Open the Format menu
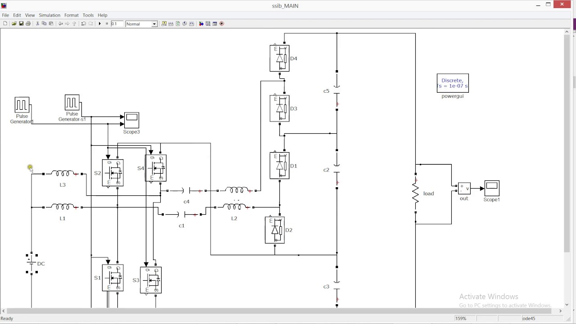The height and width of the screenshot is (324, 576). coord(71,15)
